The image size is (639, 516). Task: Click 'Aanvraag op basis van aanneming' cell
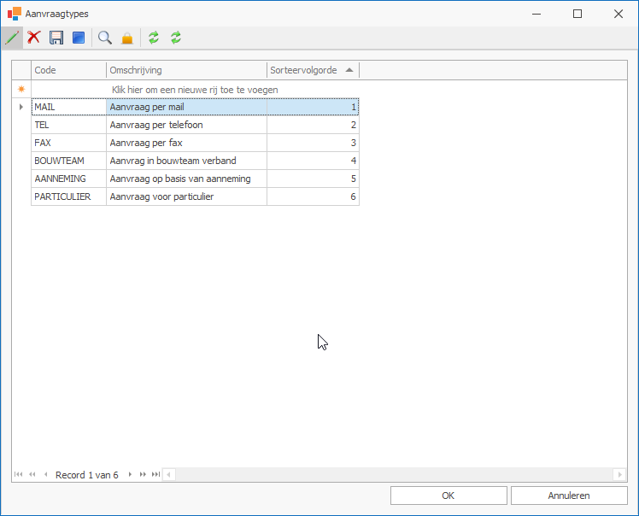(x=186, y=179)
